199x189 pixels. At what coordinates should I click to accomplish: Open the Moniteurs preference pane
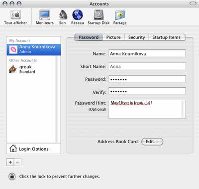[x=45, y=17]
